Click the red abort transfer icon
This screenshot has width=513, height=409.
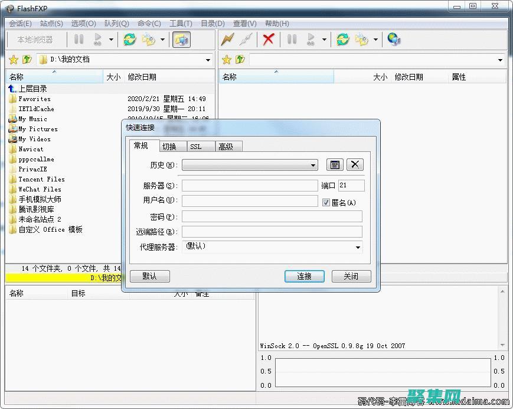point(267,40)
